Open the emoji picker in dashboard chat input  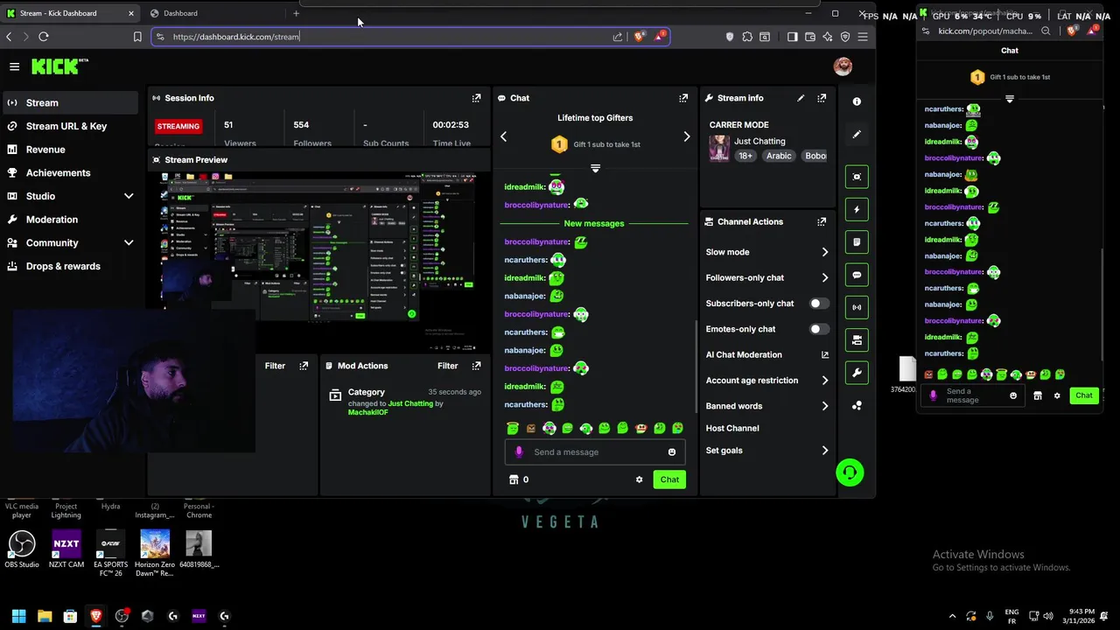672,452
